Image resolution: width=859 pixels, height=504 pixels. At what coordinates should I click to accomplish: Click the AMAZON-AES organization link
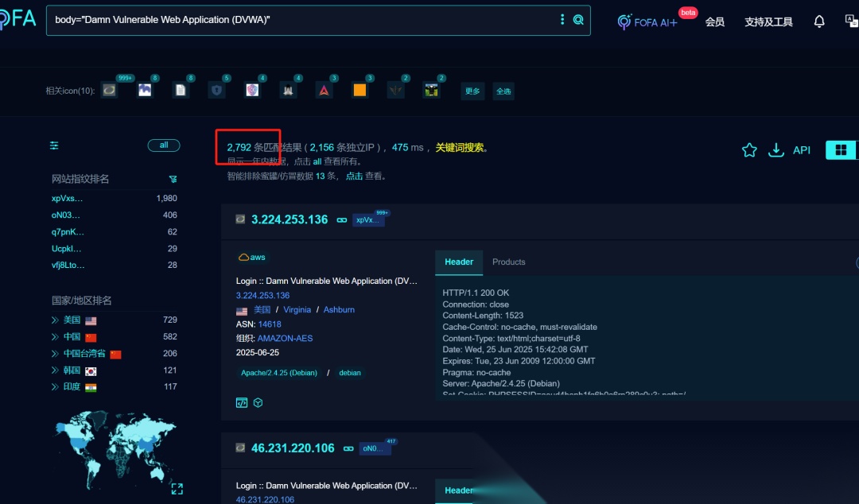point(285,339)
